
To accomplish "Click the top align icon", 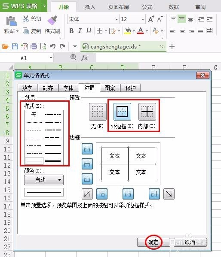I will pyautogui.click(x=173, y=18).
